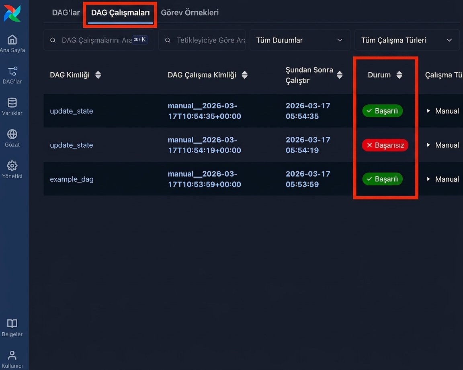Click the DAG Kimliği column header

(x=70, y=75)
